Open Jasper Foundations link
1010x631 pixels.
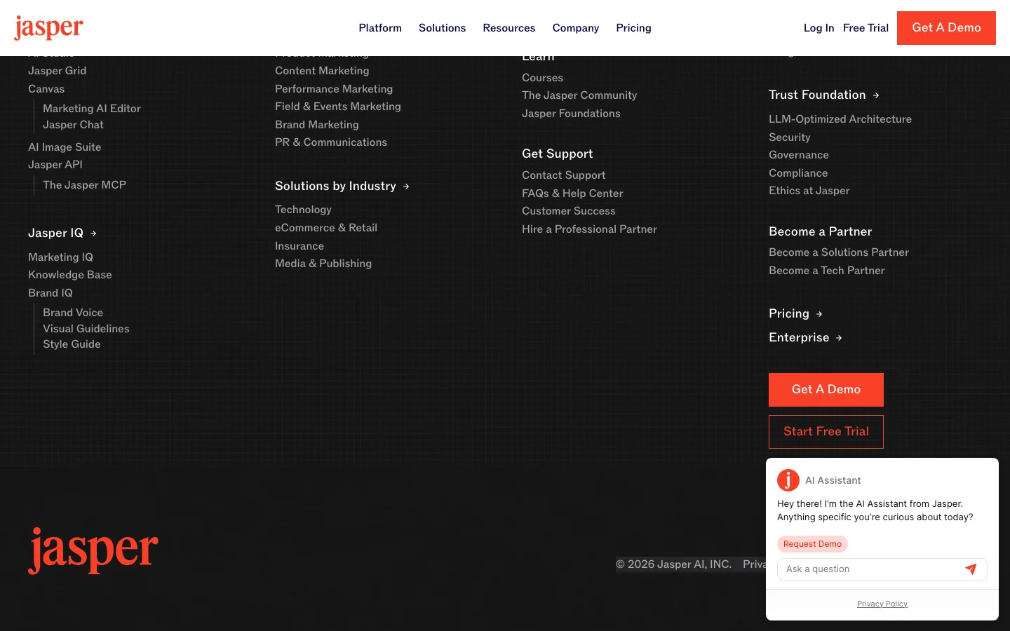pyautogui.click(x=571, y=114)
